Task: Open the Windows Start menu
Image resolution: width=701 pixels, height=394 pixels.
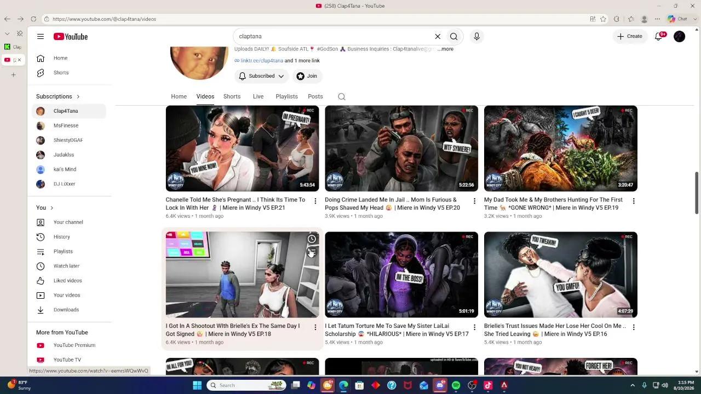Action: click(197, 385)
